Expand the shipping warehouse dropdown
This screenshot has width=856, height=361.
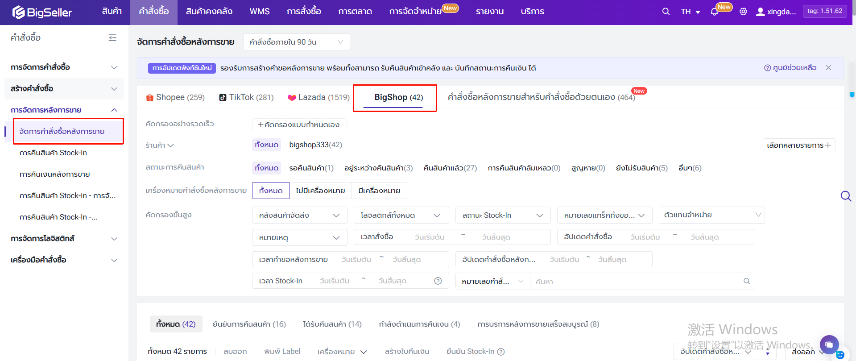(299, 215)
